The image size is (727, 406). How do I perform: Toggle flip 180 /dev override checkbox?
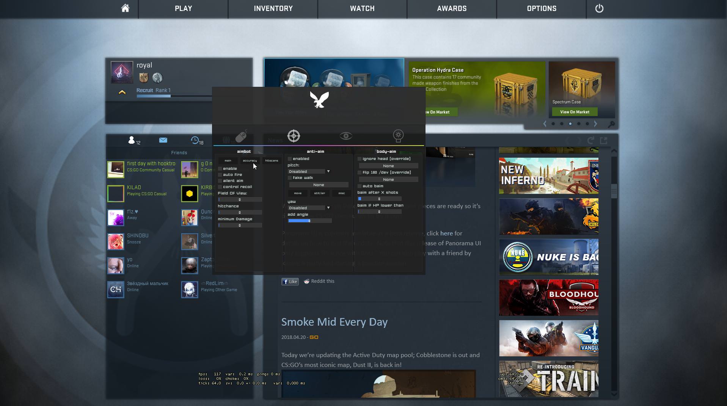(x=360, y=172)
